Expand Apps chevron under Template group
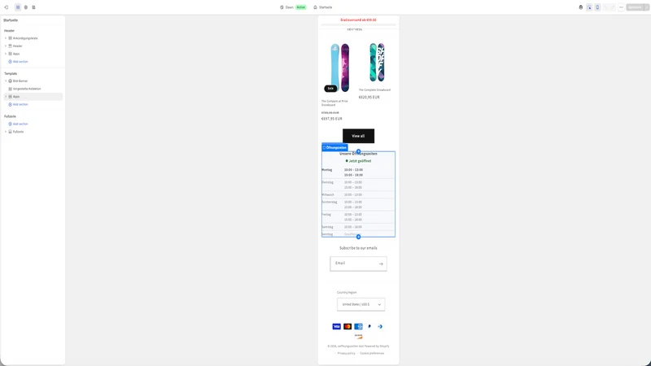The image size is (651, 366). (x=6, y=97)
